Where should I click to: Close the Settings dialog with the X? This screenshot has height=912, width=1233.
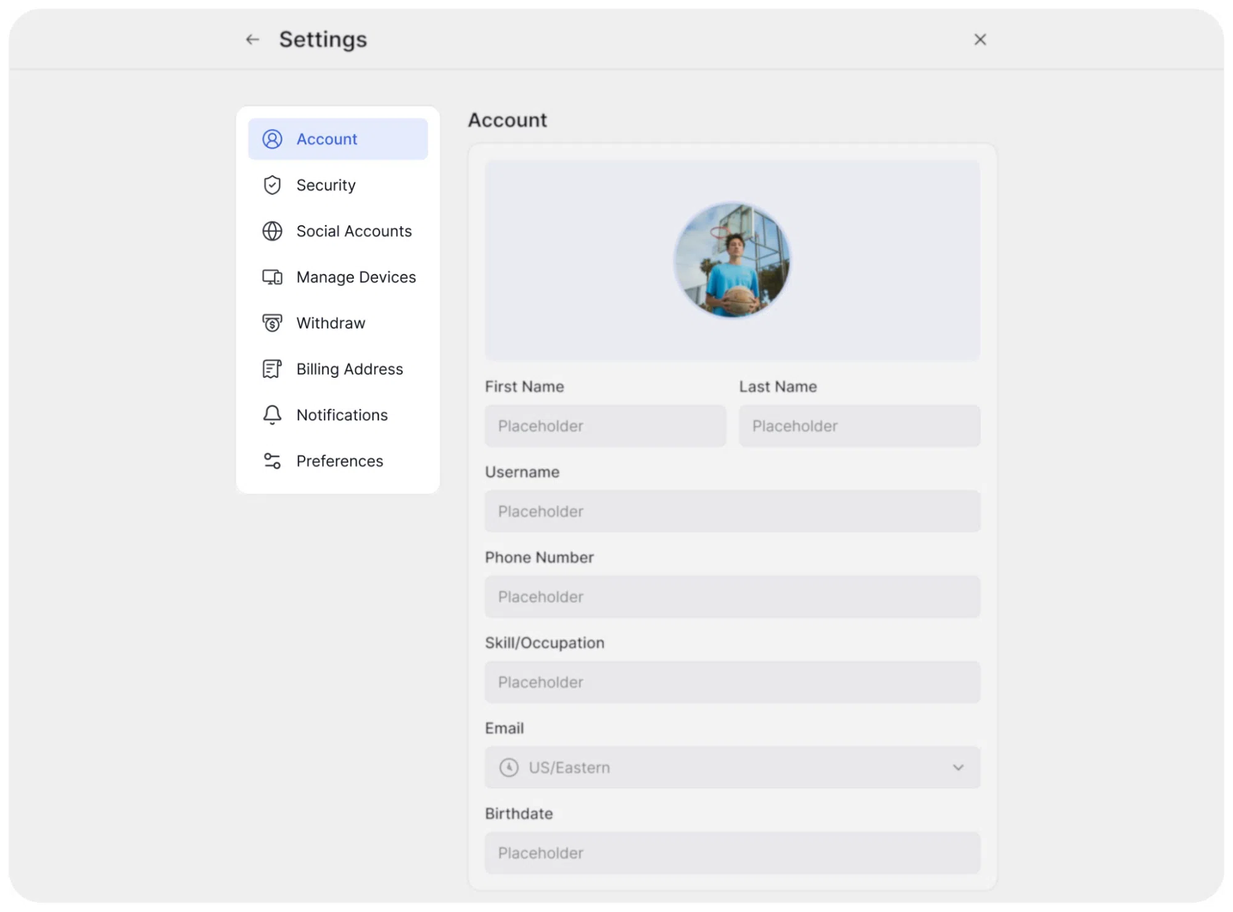980,39
